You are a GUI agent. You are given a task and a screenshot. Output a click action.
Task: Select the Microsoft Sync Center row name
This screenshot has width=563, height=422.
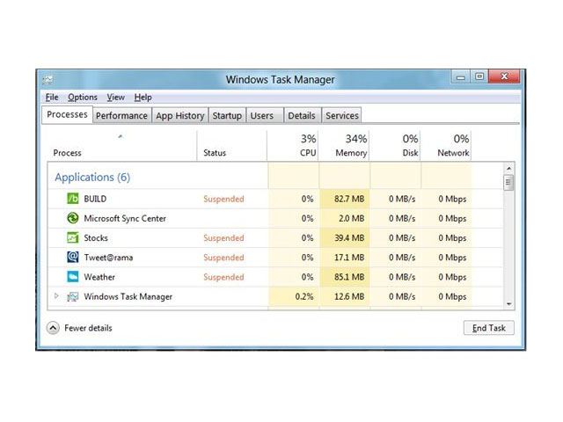point(125,219)
